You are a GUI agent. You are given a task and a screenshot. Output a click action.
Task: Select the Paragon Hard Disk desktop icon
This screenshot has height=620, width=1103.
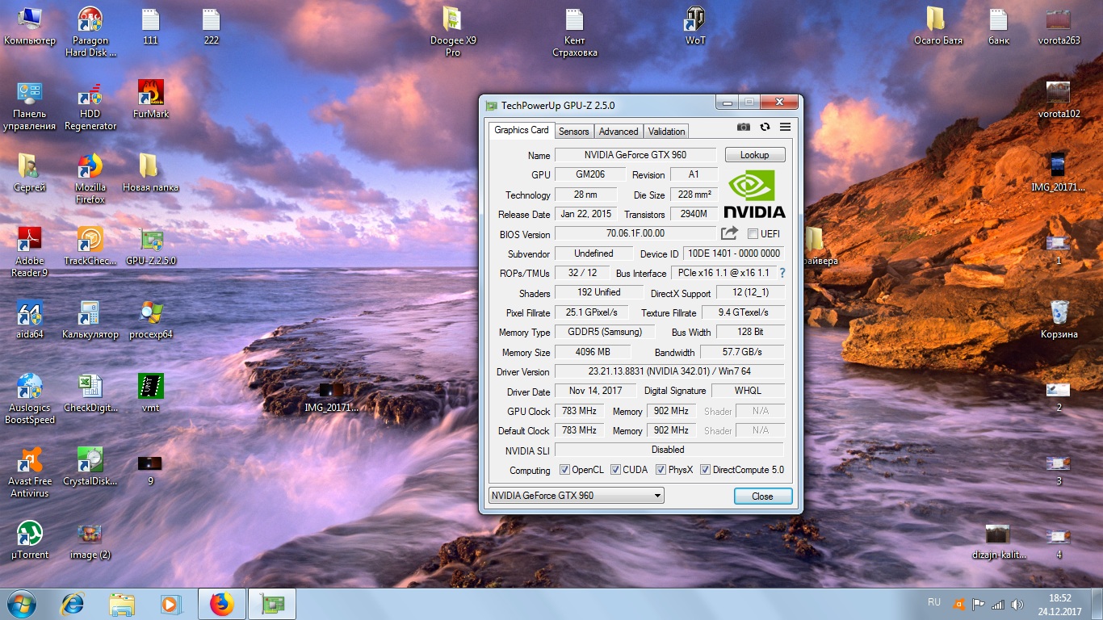coord(90,32)
